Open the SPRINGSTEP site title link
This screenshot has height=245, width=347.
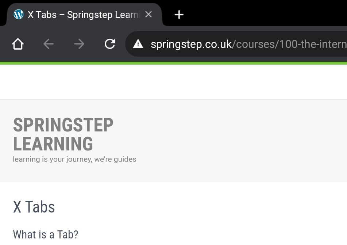(63, 125)
